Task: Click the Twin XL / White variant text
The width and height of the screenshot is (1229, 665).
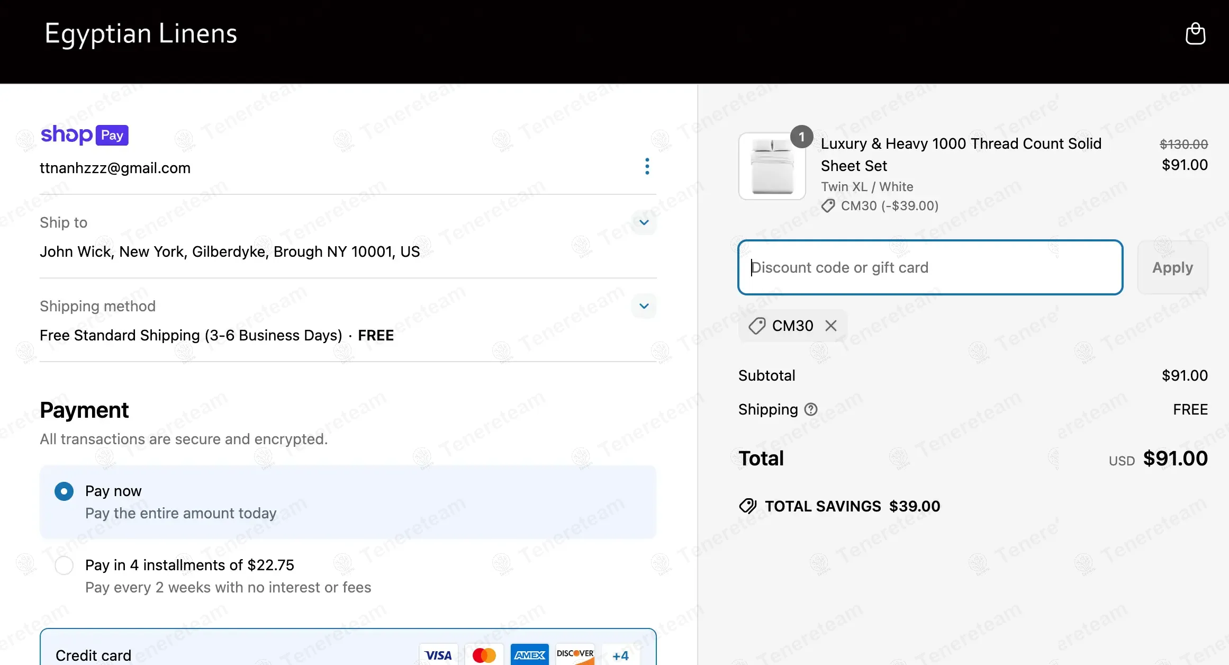Action: pos(867,187)
